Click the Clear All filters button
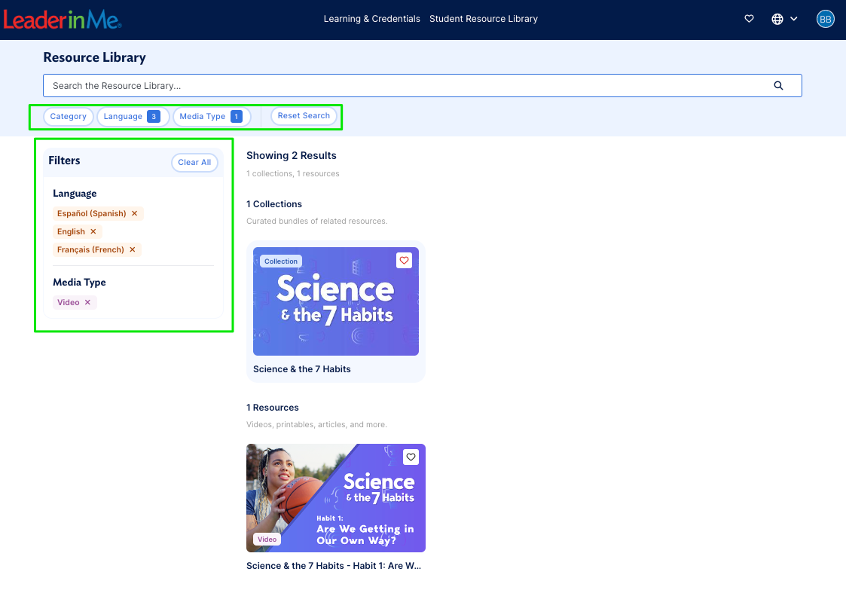This screenshot has width=846, height=593. (194, 162)
